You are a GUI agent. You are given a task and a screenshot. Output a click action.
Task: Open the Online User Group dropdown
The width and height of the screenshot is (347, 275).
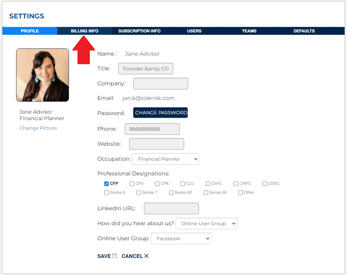pyautogui.click(x=181, y=238)
